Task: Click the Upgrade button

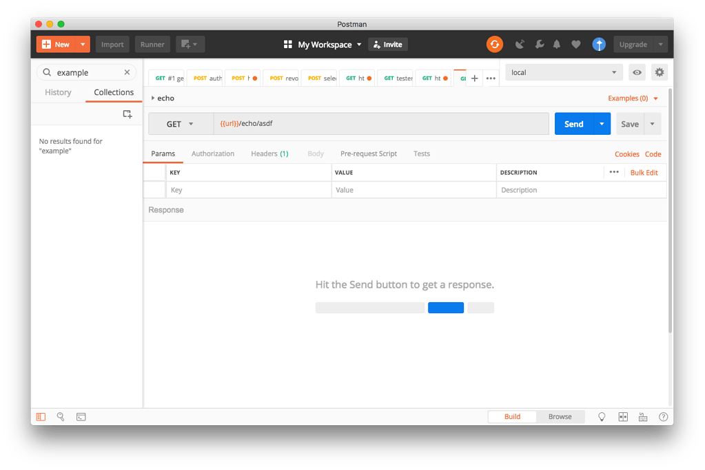Action: pos(633,45)
